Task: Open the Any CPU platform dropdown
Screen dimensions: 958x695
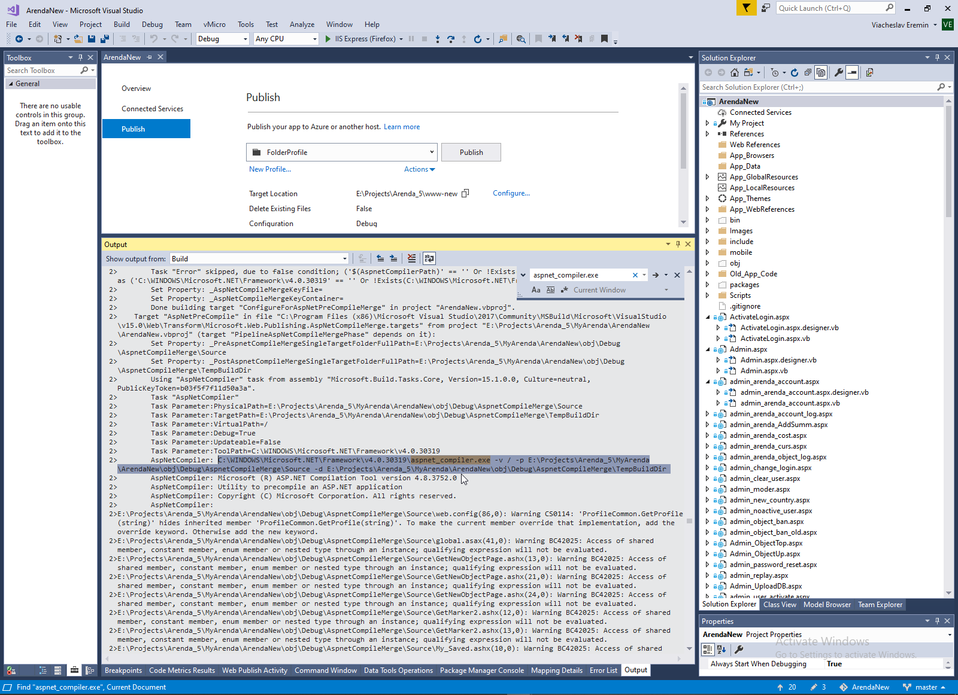Action: (286, 39)
